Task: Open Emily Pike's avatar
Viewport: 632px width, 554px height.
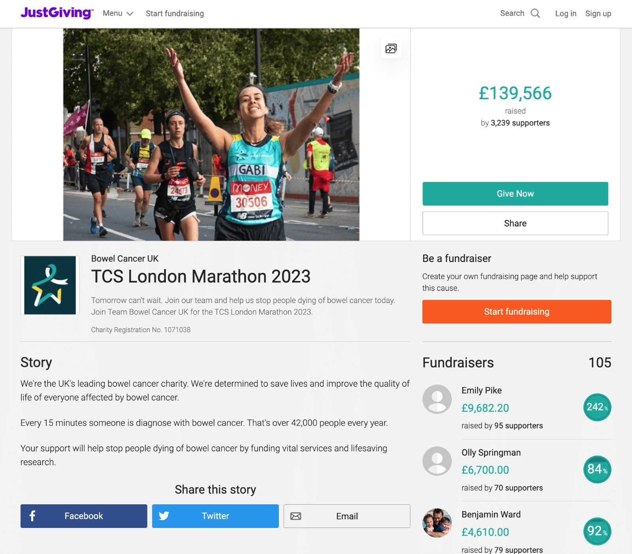Action: pos(437,399)
